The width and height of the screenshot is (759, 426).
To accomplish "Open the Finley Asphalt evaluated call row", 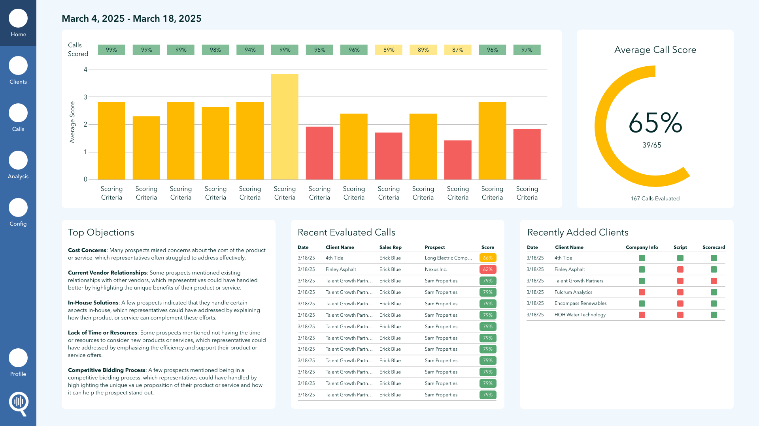I will click(x=341, y=269).
